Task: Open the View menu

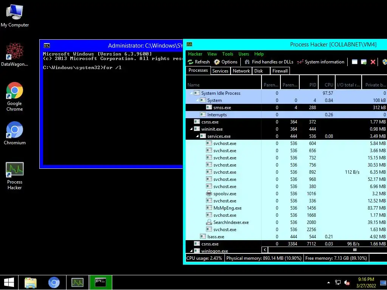Action: click(x=212, y=54)
